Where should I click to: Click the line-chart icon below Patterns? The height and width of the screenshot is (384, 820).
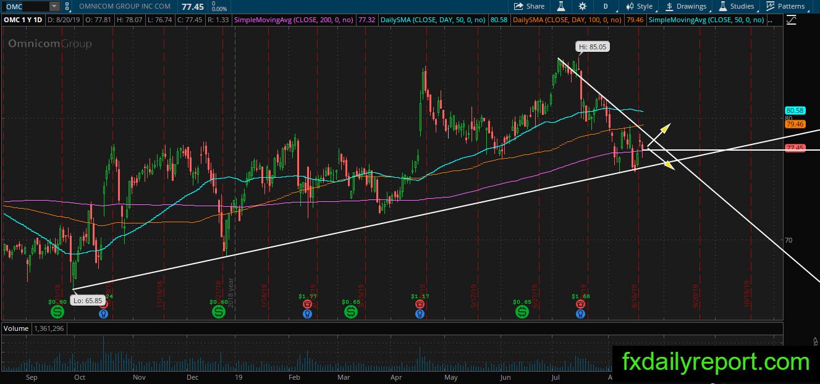(x=792, y=20)
